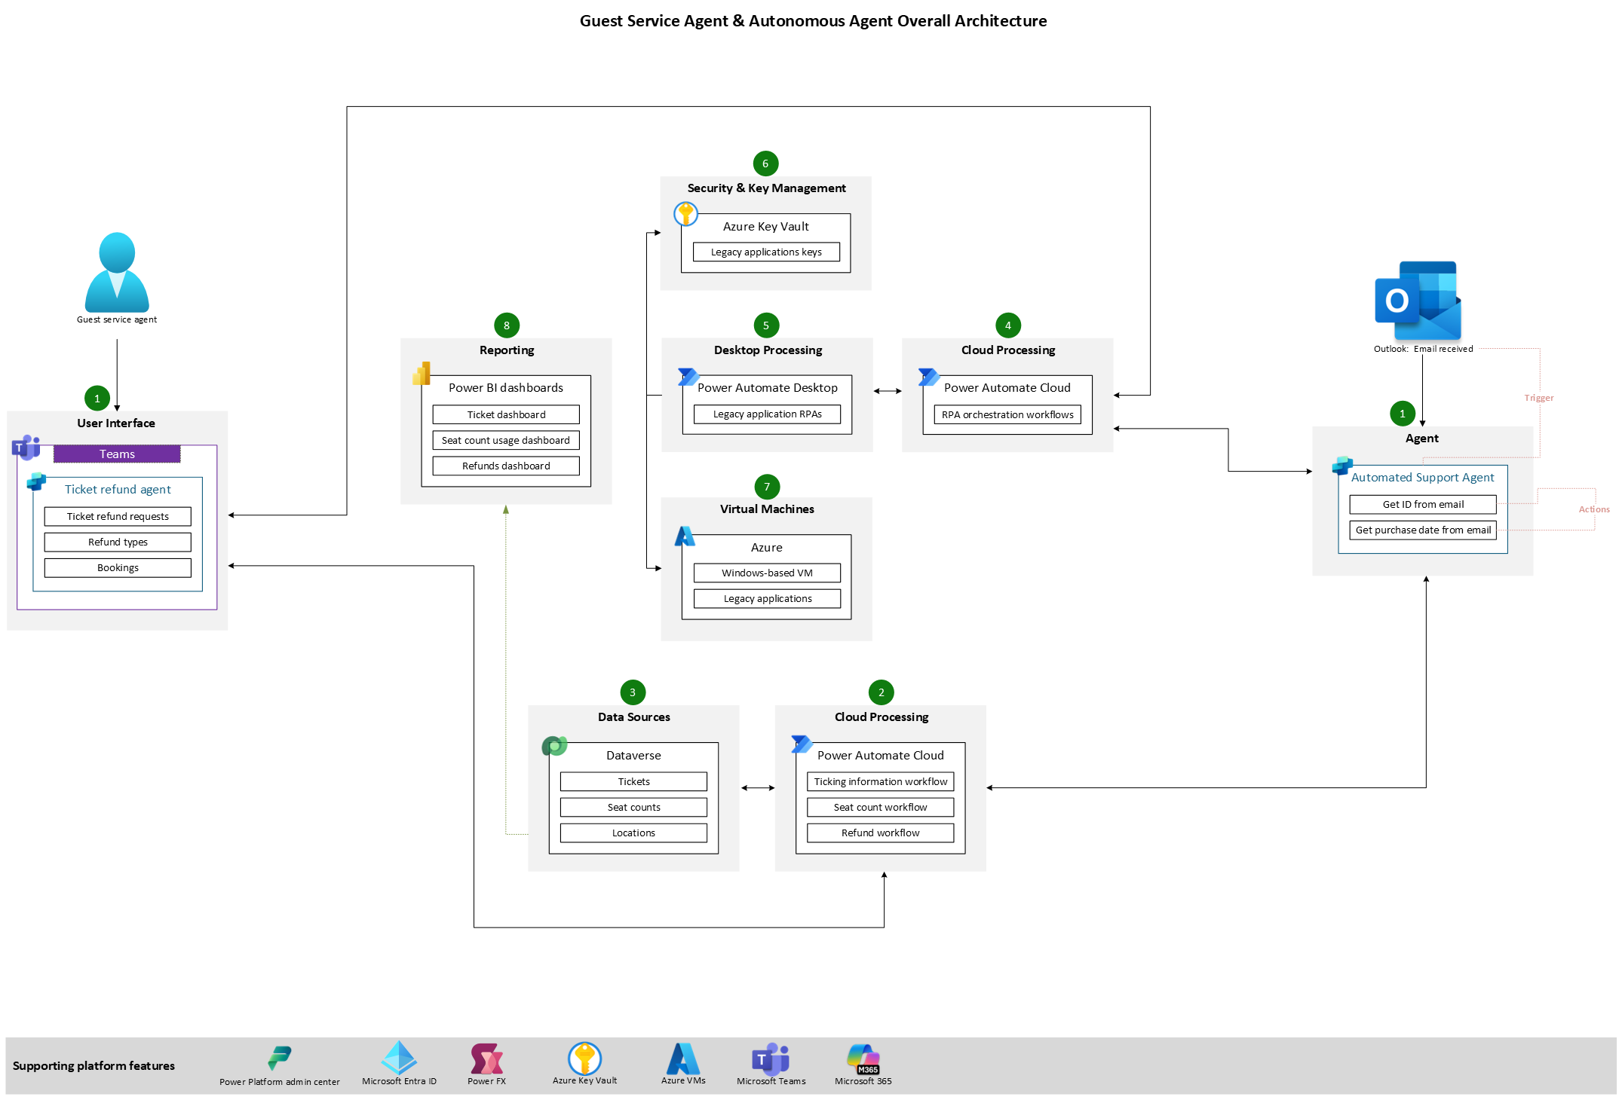Select the Refund types box
The height and width of the screenshot is (1100, 1622).
pyautogui.click(x=118, y=542)
